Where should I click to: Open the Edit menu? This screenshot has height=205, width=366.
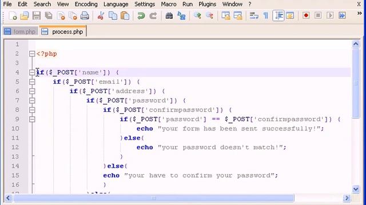click(22, 4)
